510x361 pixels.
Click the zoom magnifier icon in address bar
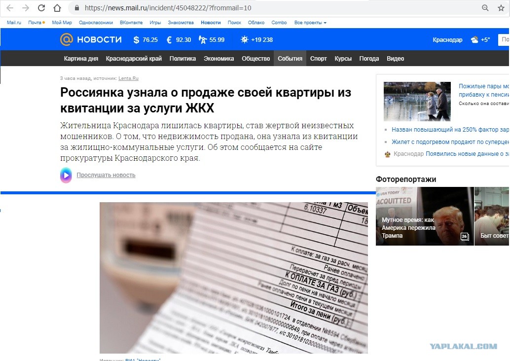click(x=485, y=8)
